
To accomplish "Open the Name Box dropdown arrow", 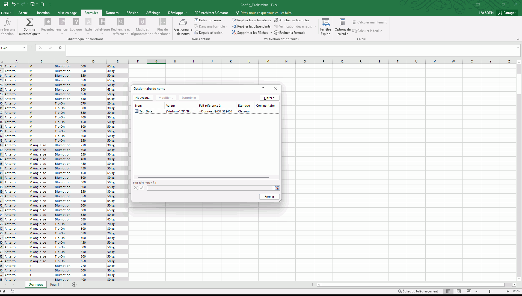I will (x=24, y=48).
